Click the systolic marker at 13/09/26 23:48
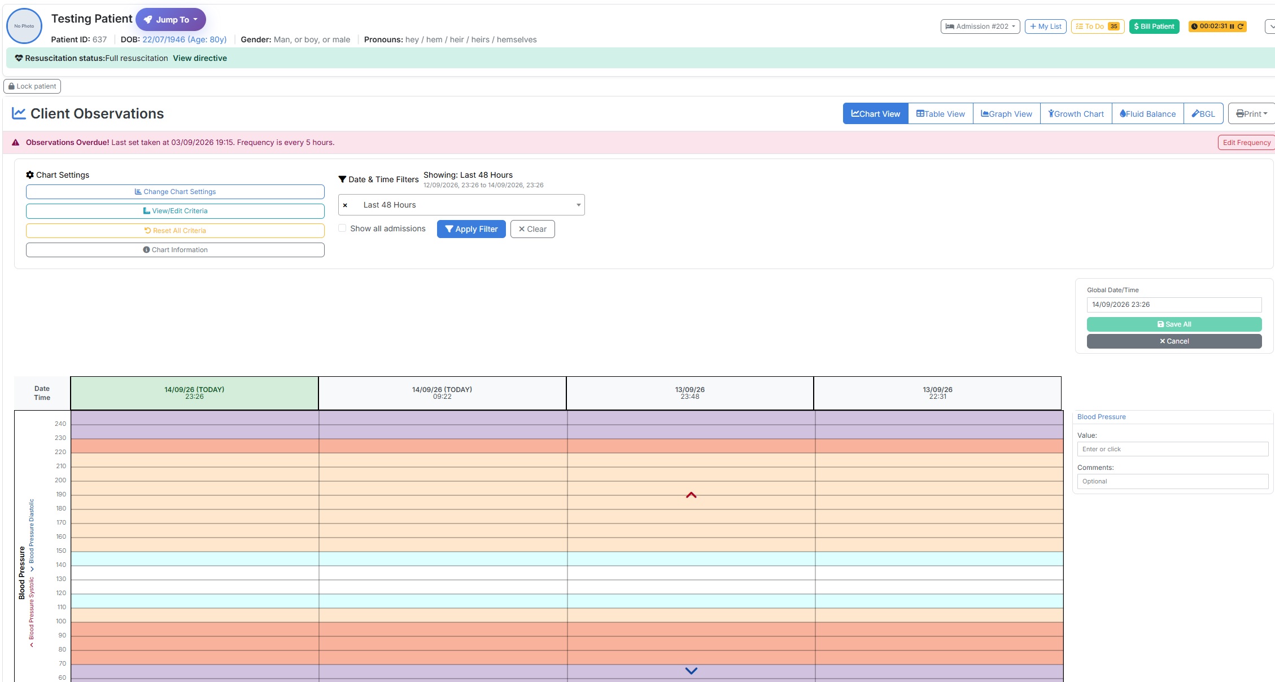Viewport: 1275px width, 682px height. click(x=691, y=495)
